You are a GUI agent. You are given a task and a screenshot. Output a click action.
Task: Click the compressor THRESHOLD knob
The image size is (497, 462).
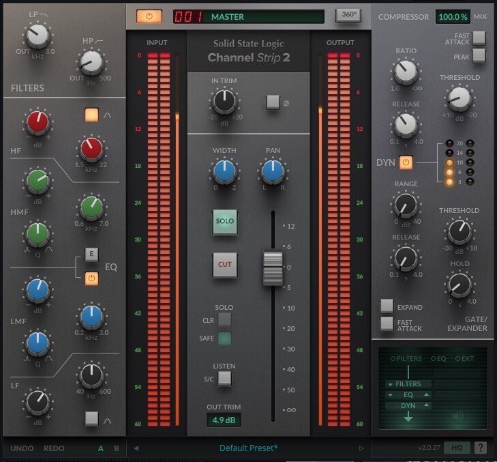459,99
